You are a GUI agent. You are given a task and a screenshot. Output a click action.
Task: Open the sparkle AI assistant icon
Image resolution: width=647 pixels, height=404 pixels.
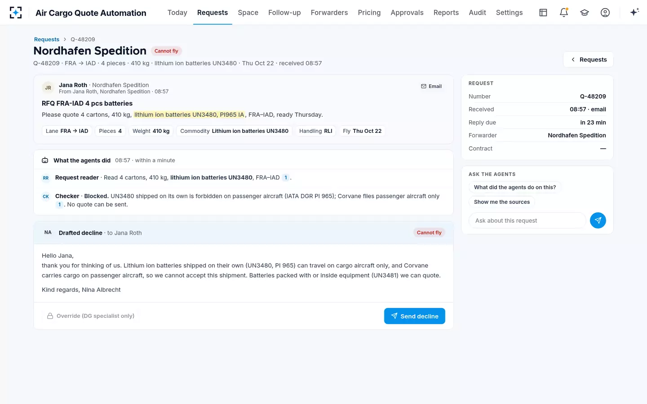pos(634,13)
